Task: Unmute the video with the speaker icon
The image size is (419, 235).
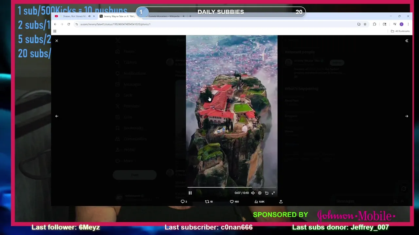Action: coord(253,193)
